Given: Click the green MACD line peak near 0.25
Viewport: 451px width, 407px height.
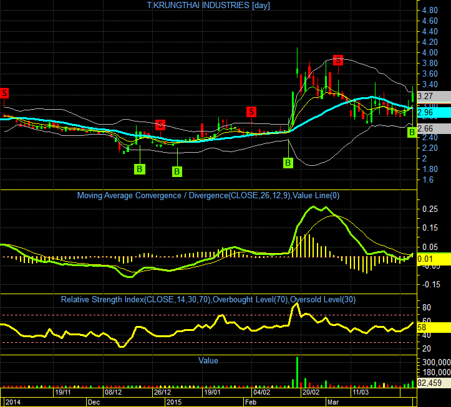Looking at the screenshot, I should pos(314,207).
